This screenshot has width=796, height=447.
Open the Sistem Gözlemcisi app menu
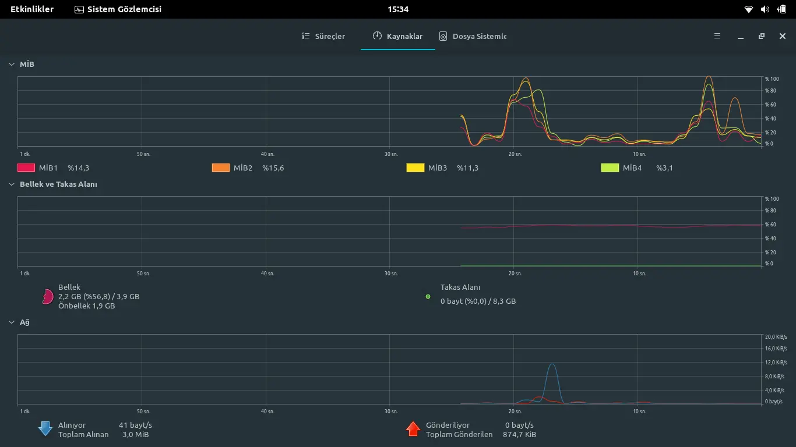pos(118,9)
